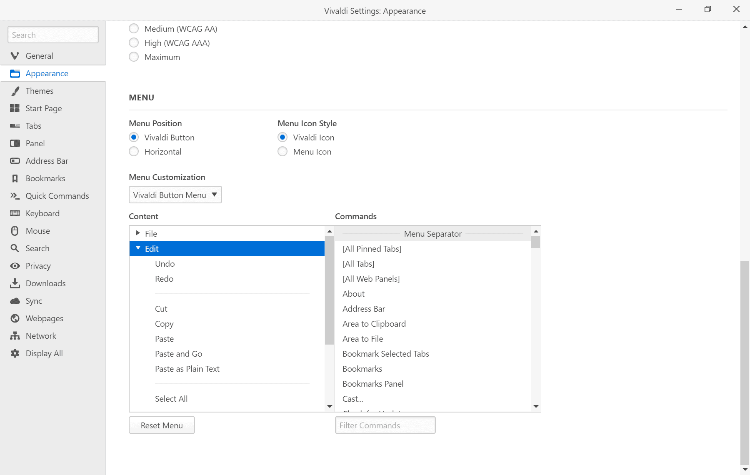Open Themes settings section label

pyautogui.click(x=40, y=91)
